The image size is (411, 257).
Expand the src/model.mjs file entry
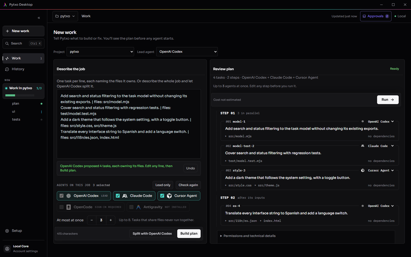[x=238, y=136]
